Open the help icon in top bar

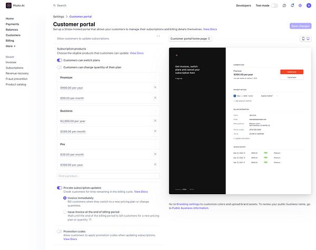284,6
